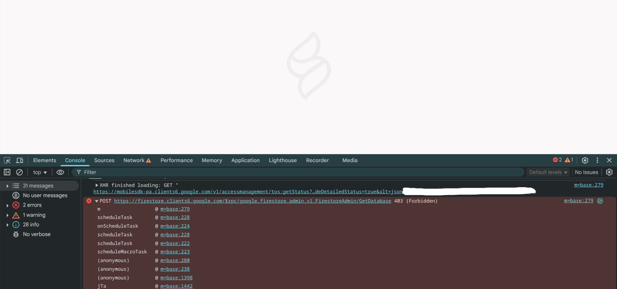The image size is (617, 289).
Task: Open the top context dropdown
Action: tap(40, 172)
